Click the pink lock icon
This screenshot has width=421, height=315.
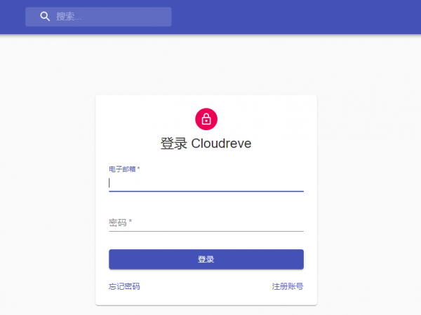(206, 119)
